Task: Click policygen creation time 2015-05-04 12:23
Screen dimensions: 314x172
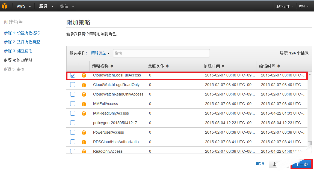Action: [x=230, y=123]
